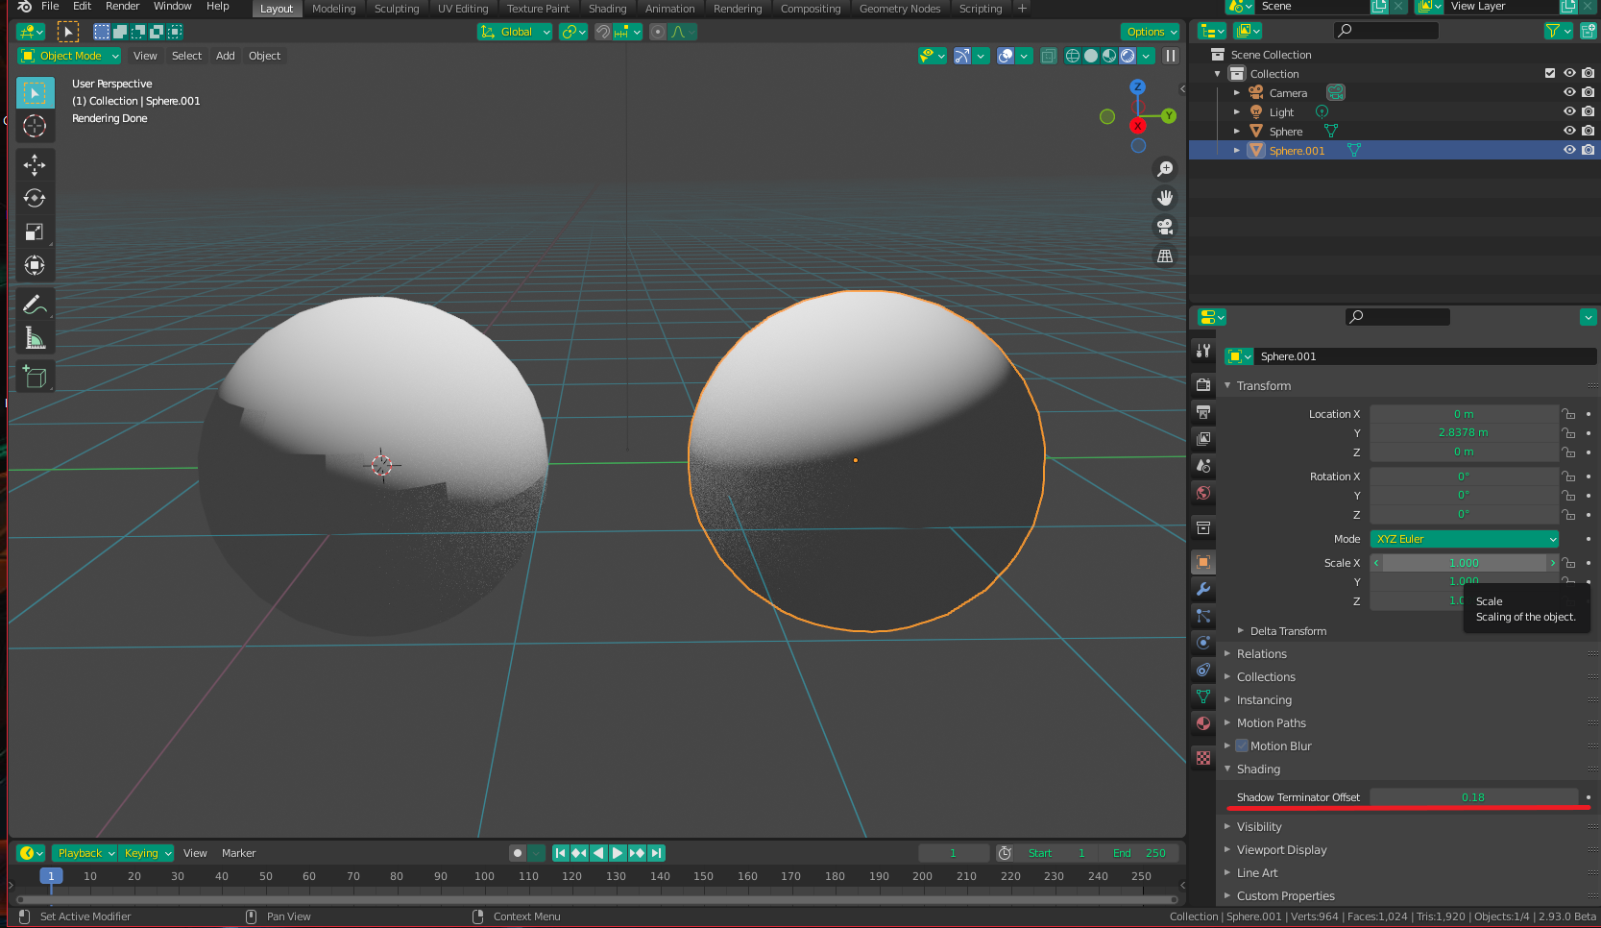1601x928 pixels.
Task: Open the Physics properties tab
Action: pos(1203,643)
